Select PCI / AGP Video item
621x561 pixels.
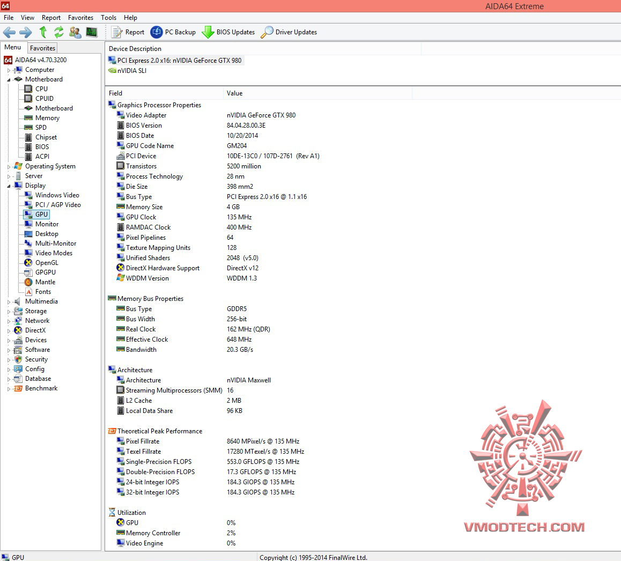(x=58, y=204)
